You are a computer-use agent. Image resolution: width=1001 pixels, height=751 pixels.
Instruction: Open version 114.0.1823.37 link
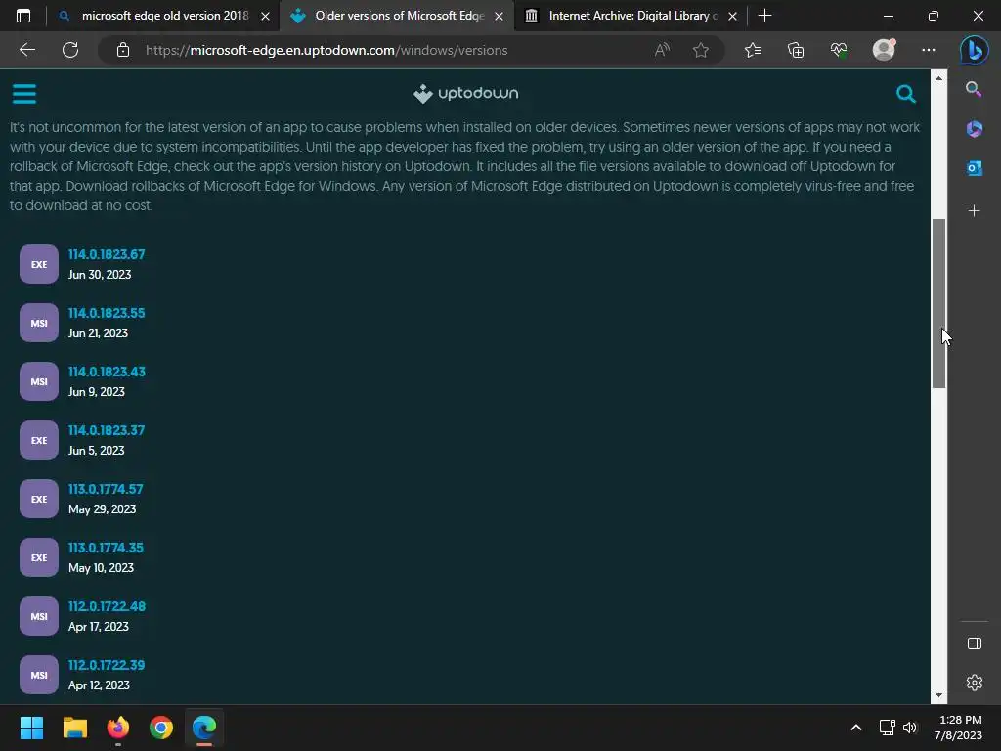pyautogui.click(x=107, y=430)
